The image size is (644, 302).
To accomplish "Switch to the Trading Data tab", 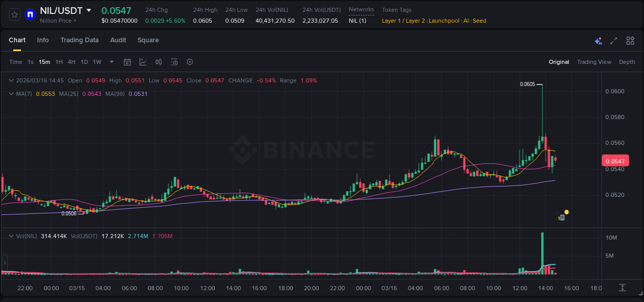I will 79,40.
